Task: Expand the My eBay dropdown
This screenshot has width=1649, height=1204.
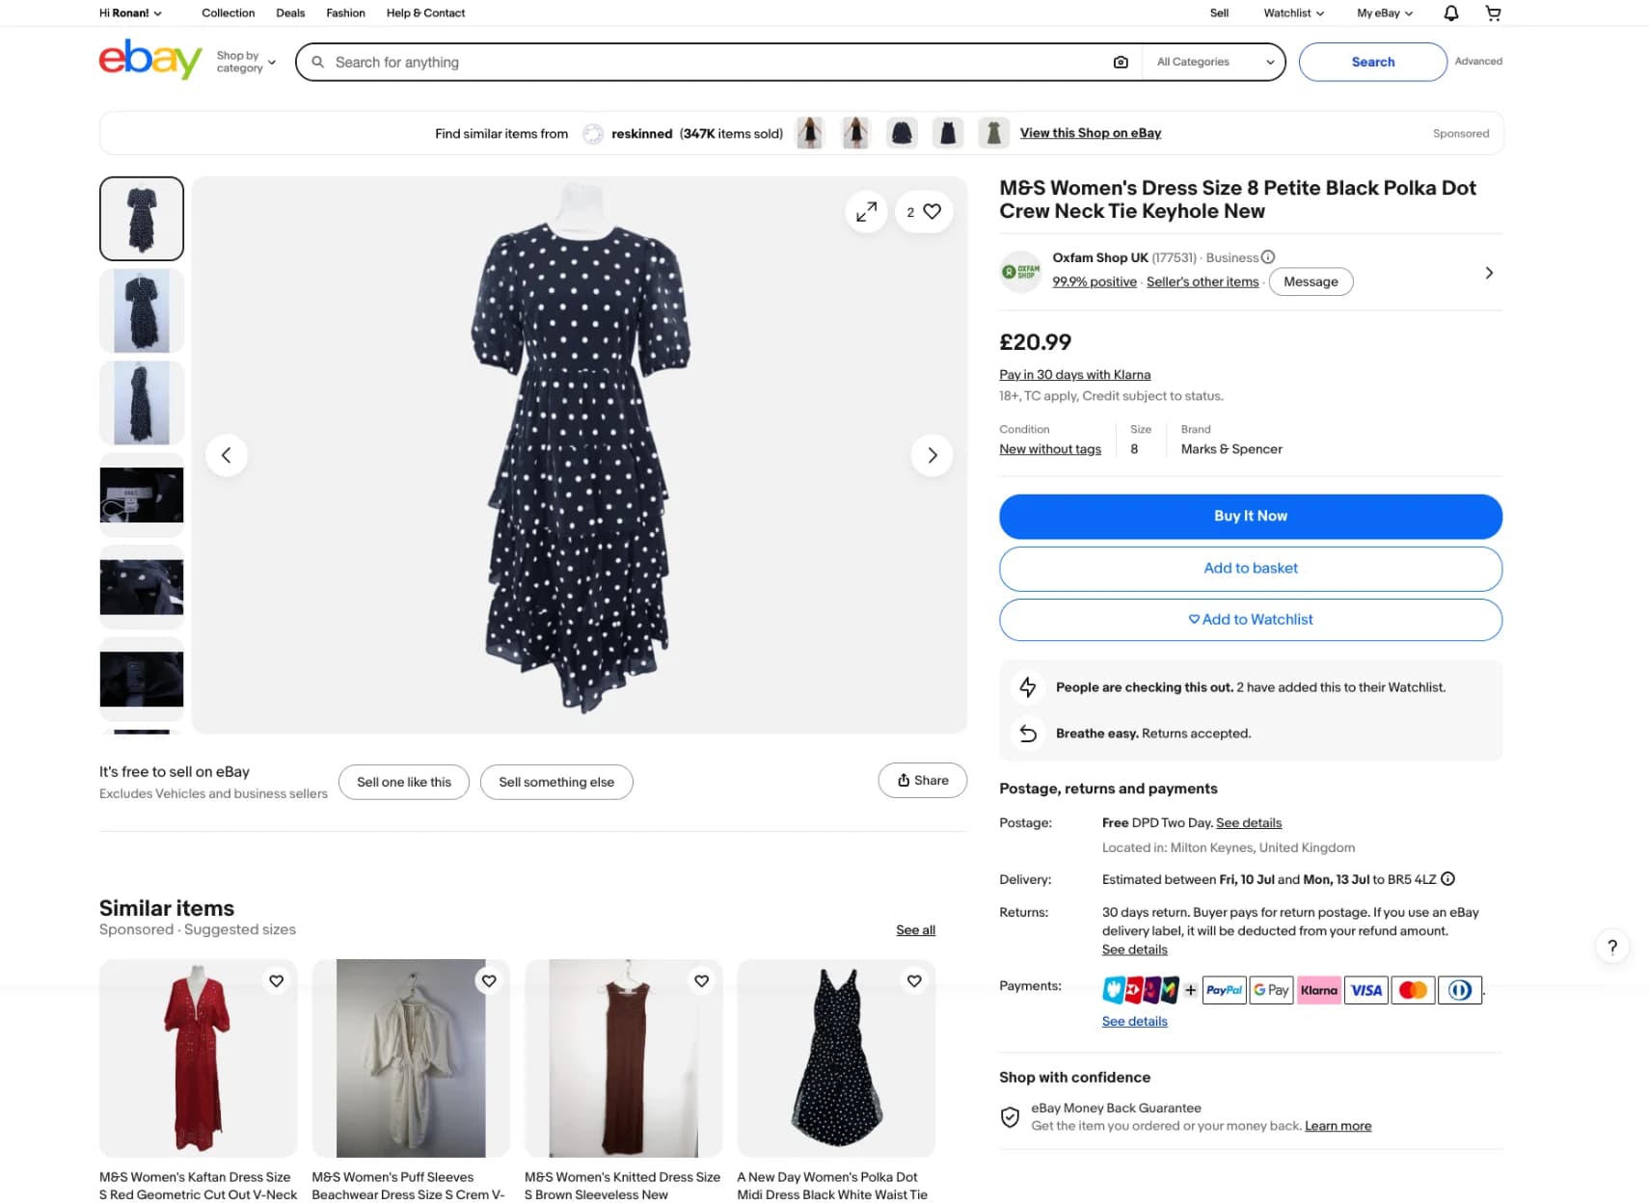Action: click(x=1385, y=13)
